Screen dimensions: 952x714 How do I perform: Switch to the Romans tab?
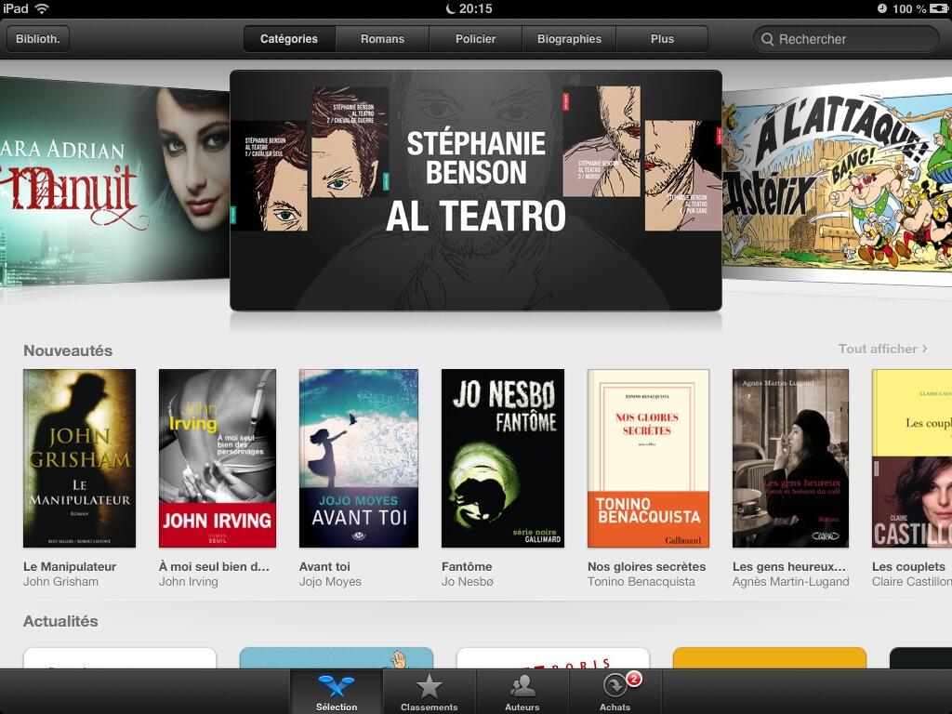[382, 39]
